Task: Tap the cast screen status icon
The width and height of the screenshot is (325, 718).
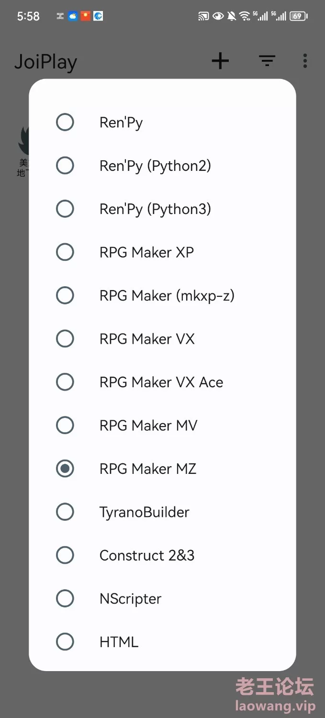Action: (203, 16)
